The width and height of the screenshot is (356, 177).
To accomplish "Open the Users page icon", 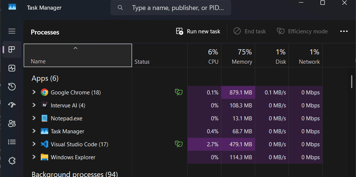I will [x=12, y=123].
